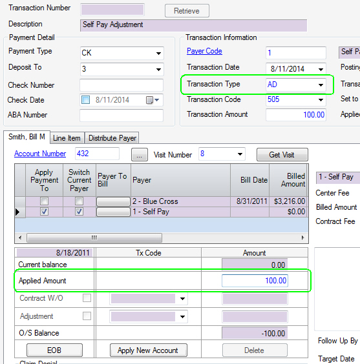The width and height of the screenshot is (360, 364).
Task: Click the grid scroll left arrow
Action: pyautogui.click(x=20, y=238)
